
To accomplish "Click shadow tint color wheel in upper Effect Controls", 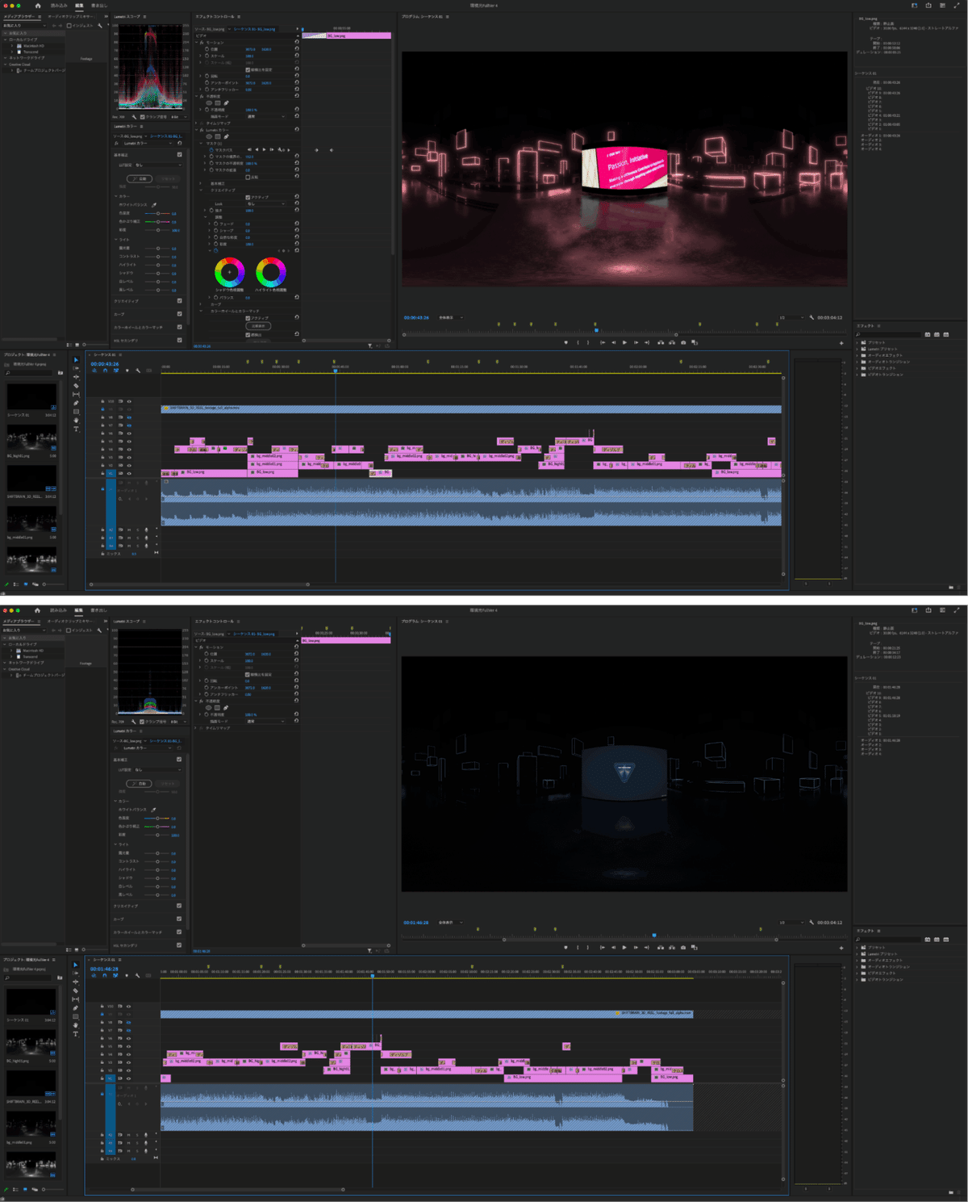I will (x=229, y=272).
